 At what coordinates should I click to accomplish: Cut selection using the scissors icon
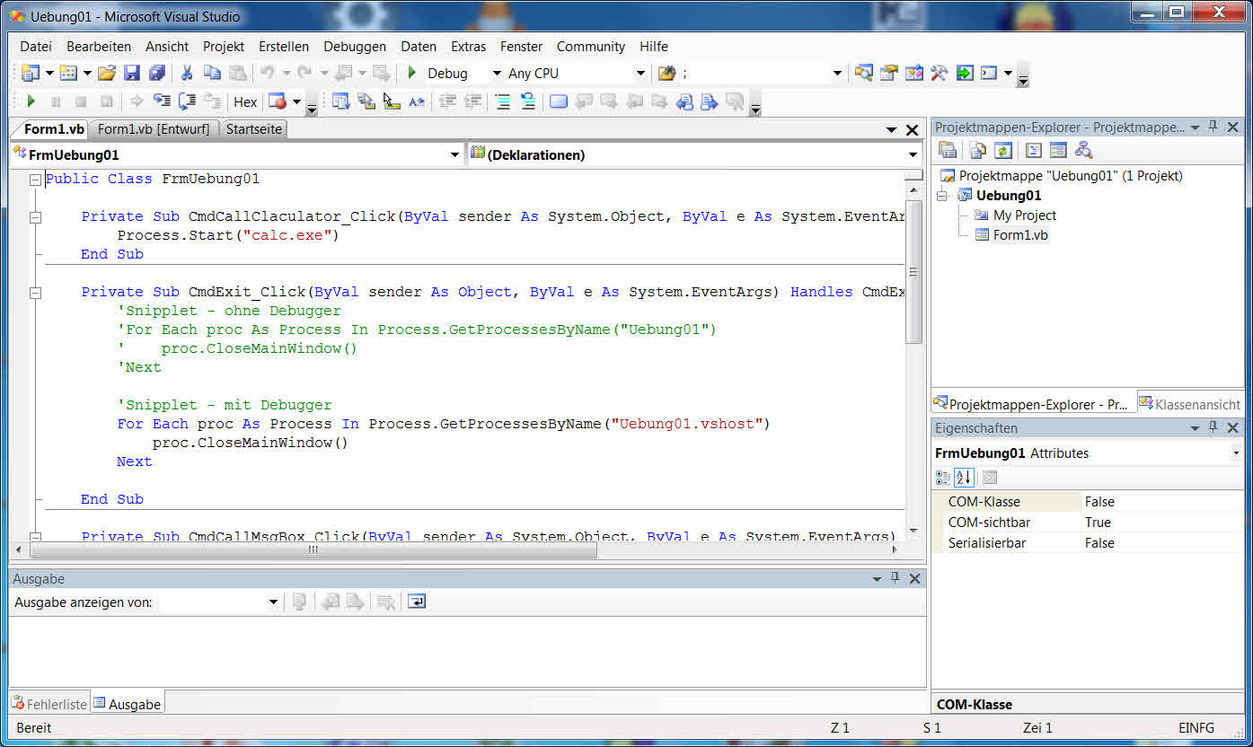(x=187, y=73)
